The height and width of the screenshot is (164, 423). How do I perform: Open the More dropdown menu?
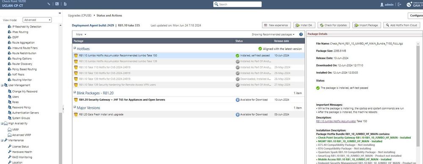(x=81, y=35)
